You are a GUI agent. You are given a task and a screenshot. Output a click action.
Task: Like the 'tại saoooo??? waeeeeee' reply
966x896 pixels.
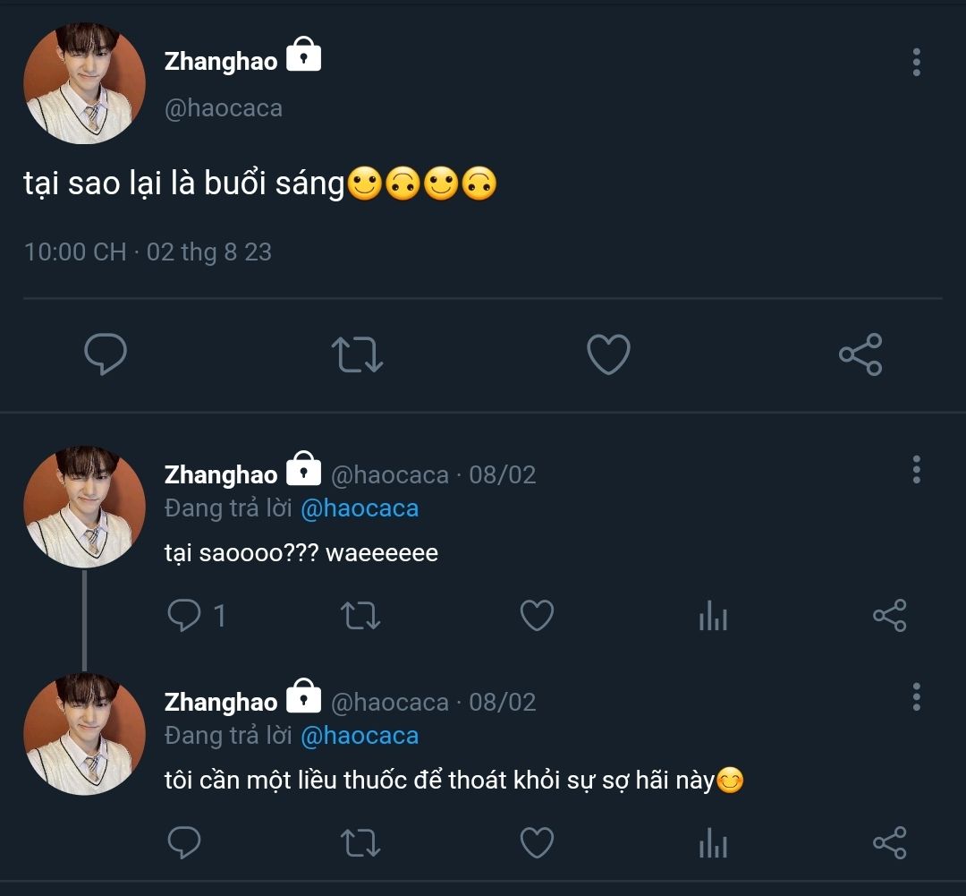pos(537,616)
